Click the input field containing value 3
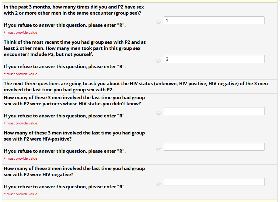Screen dimensions: 280x202 (x=214, y=59)
